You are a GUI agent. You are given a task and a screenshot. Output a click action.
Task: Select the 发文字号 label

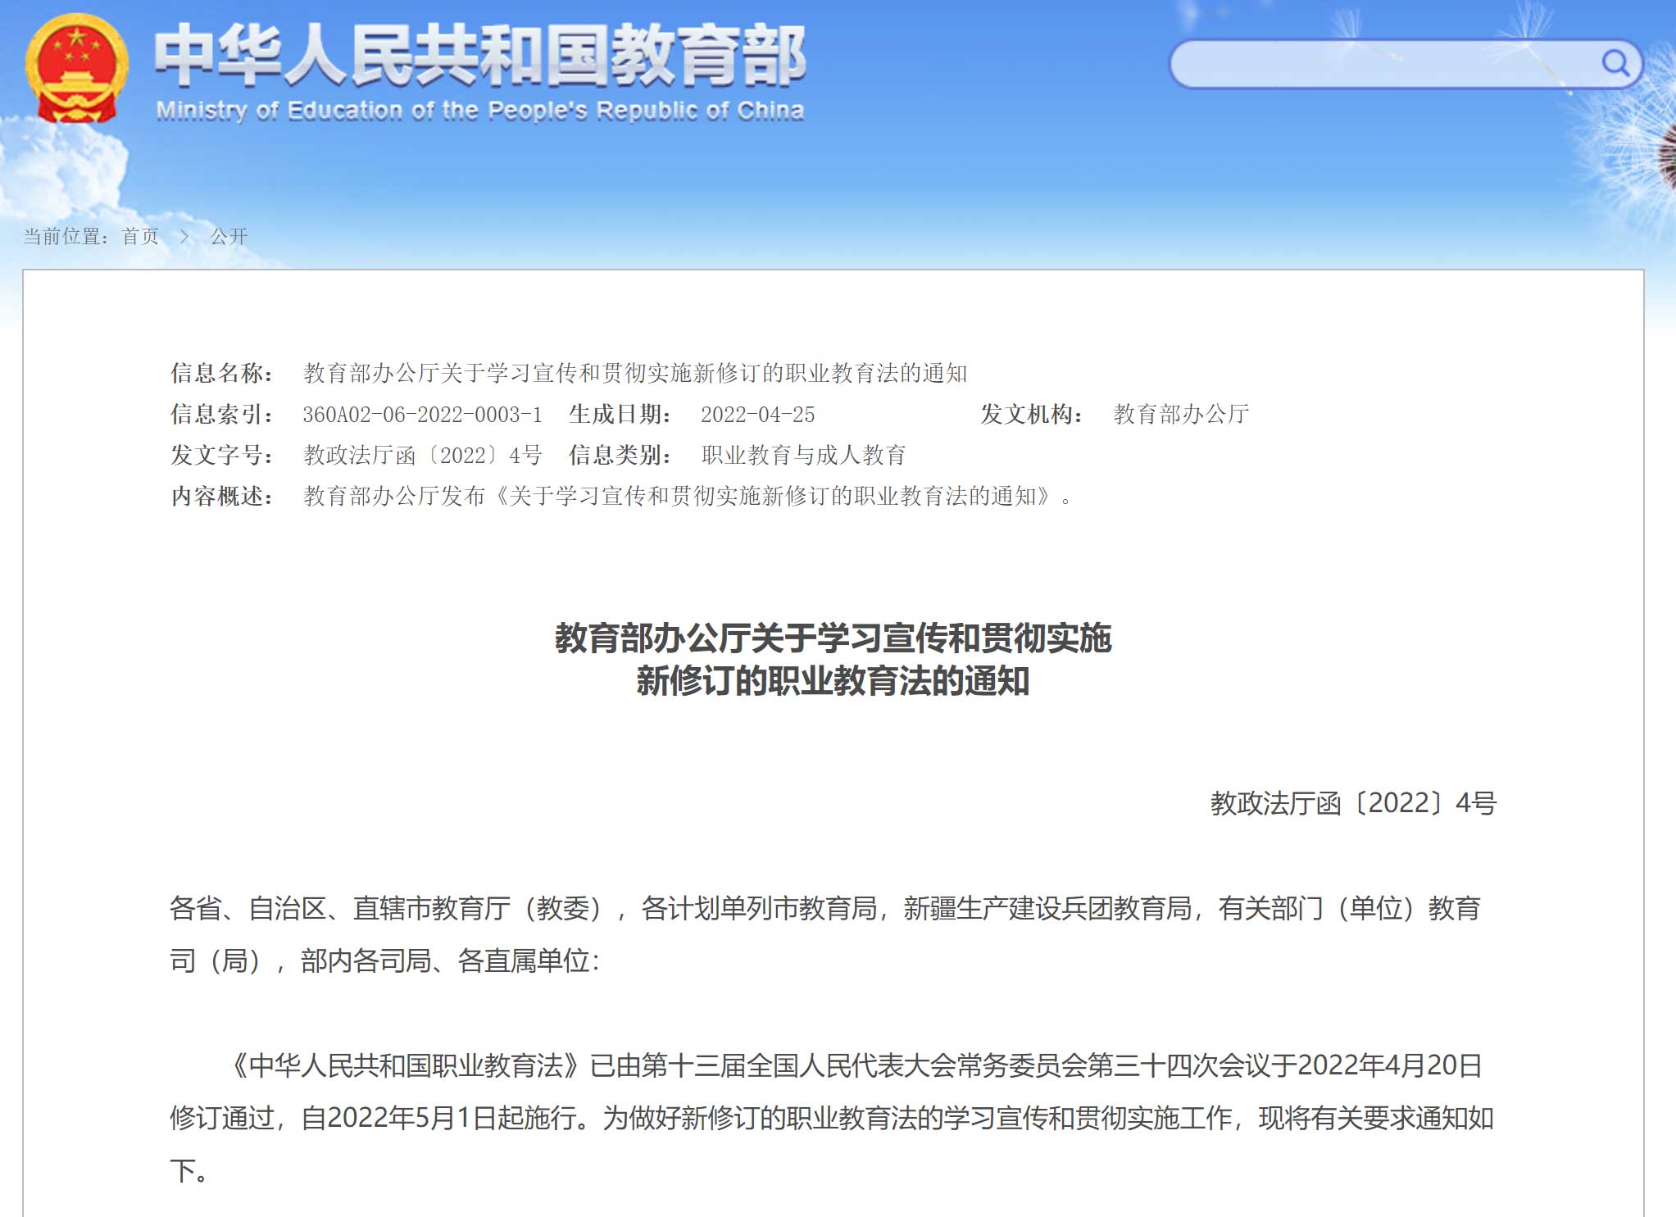point(221,455)
